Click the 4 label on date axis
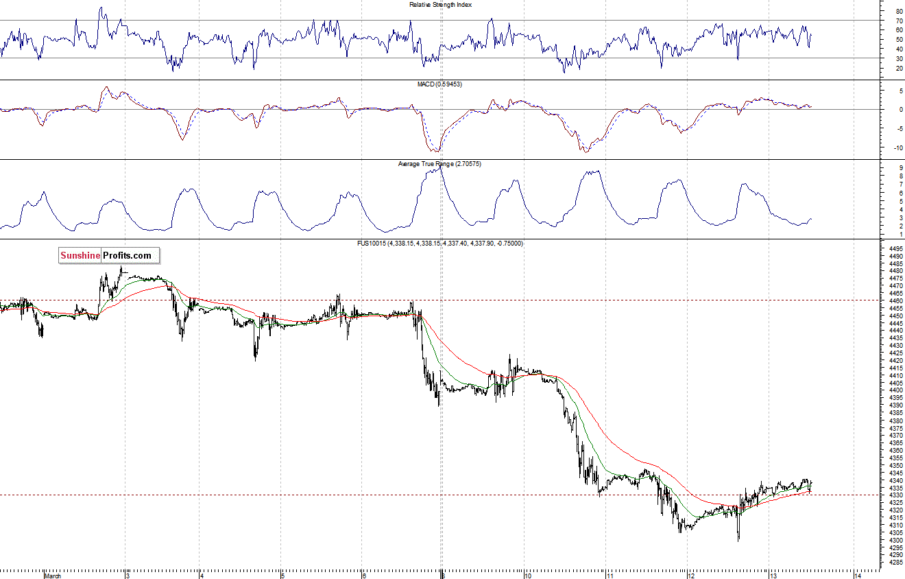The width and height of the screenshot is (905, 579). pyautogui.click(x=202, y=576)
